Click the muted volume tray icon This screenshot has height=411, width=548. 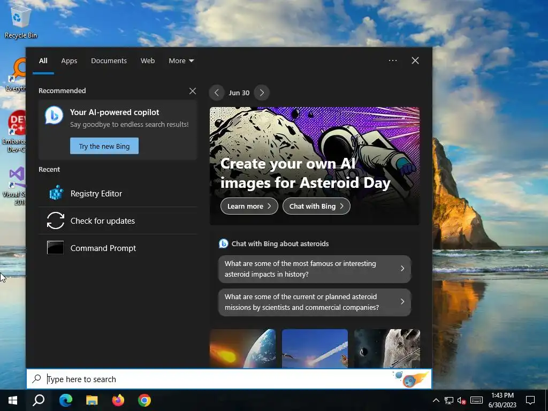(462, 400)
